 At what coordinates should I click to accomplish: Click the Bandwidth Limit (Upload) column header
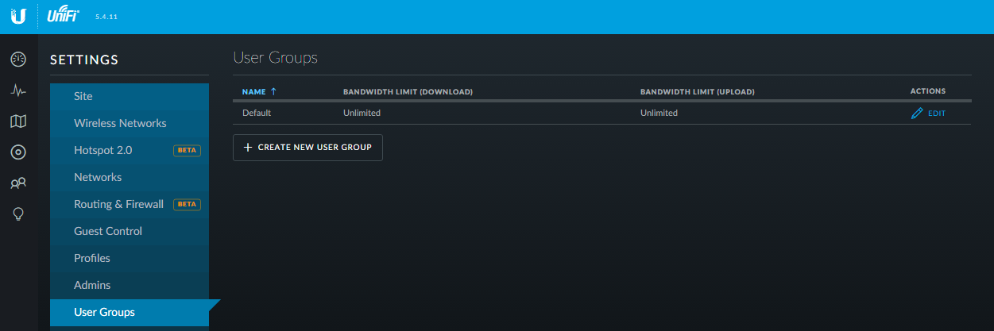(x=697, y=92)
